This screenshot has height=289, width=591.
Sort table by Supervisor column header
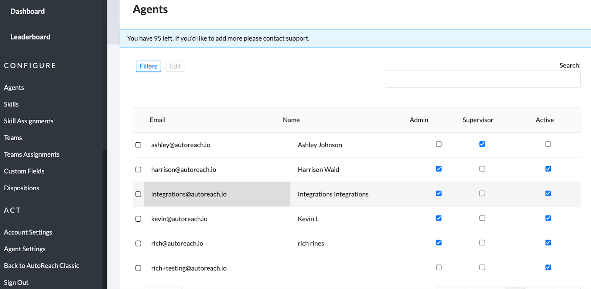pyautogui.click(x=478, y=120)
